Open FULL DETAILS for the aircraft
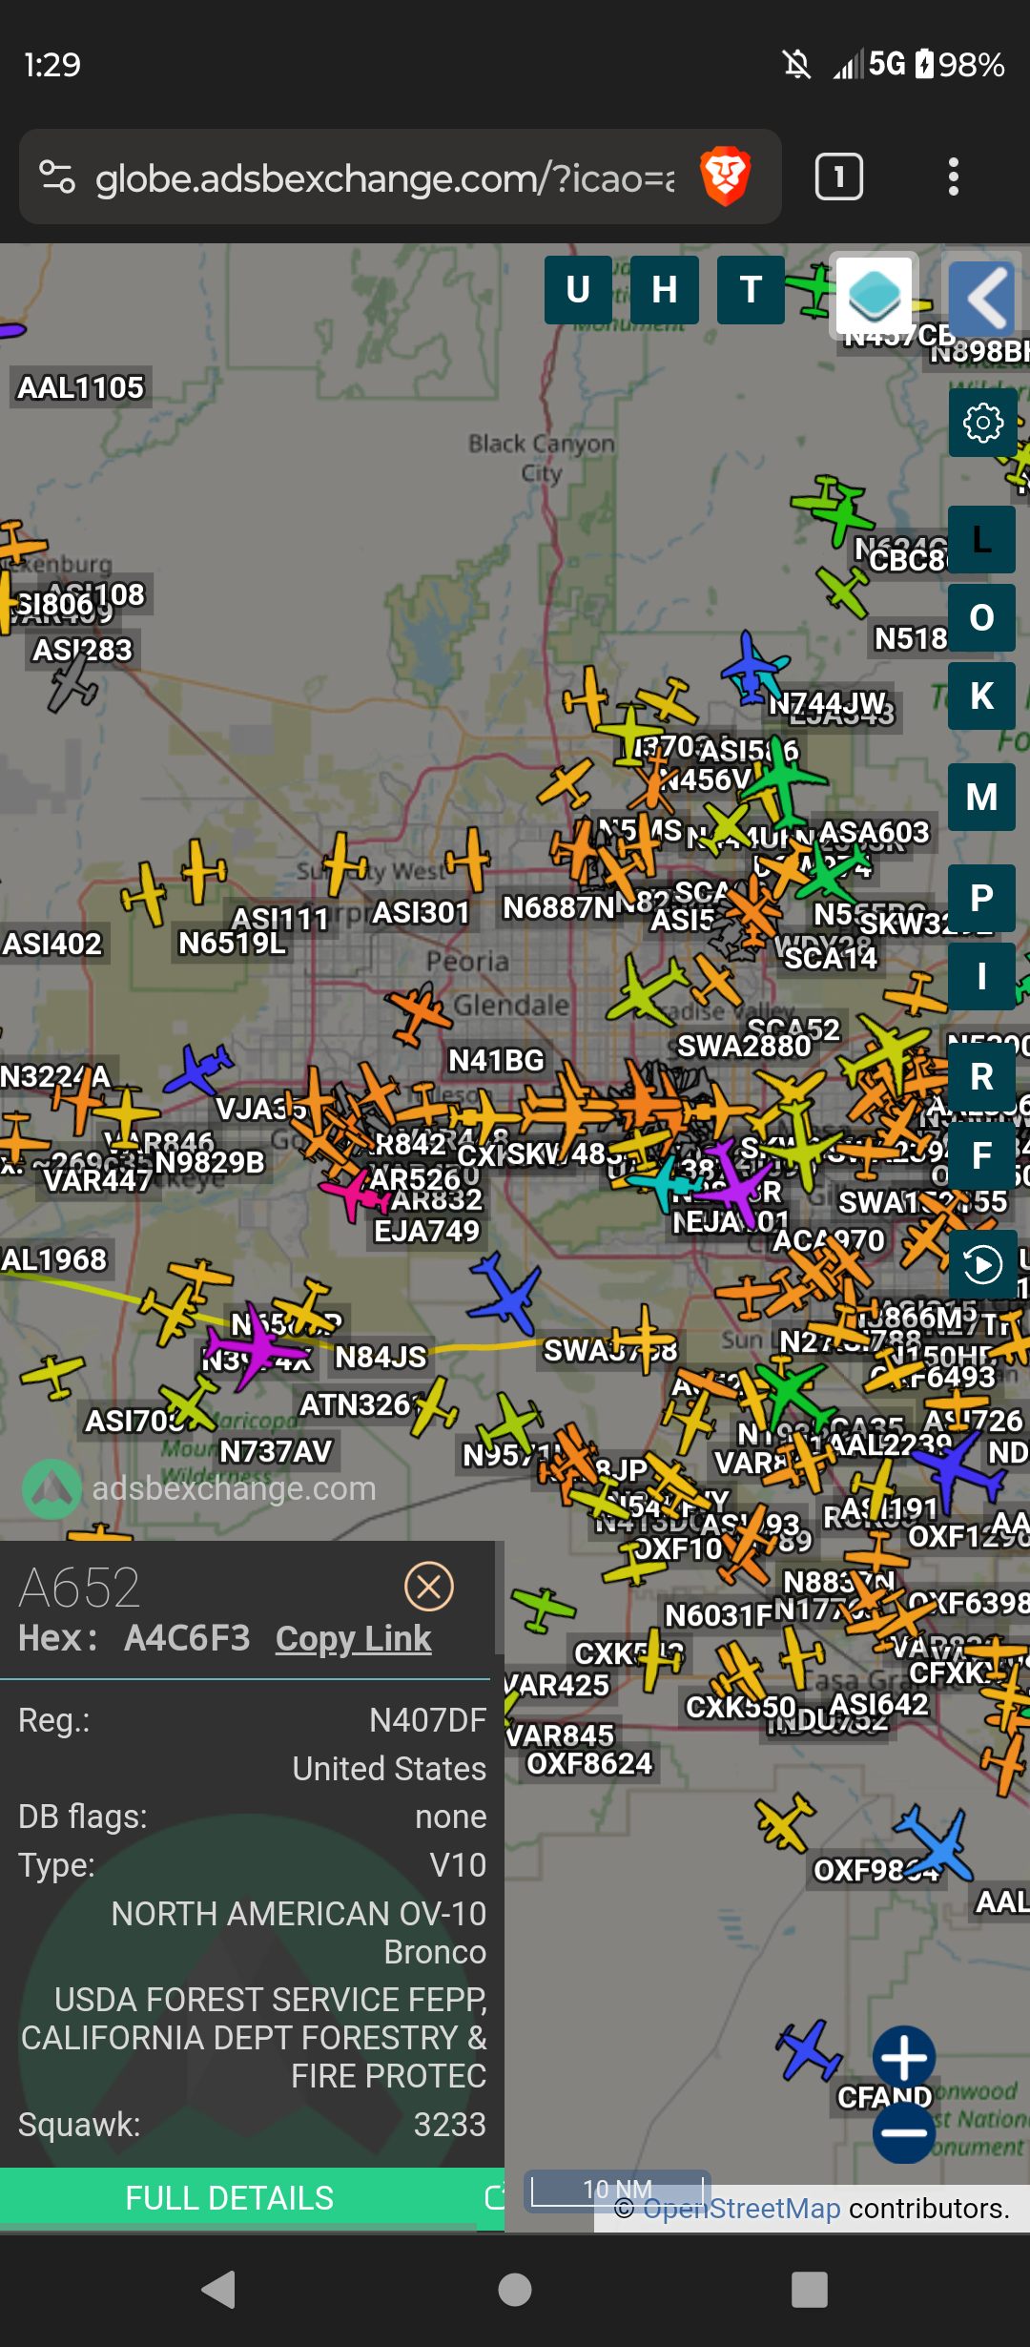 [x=230, y=2198]
